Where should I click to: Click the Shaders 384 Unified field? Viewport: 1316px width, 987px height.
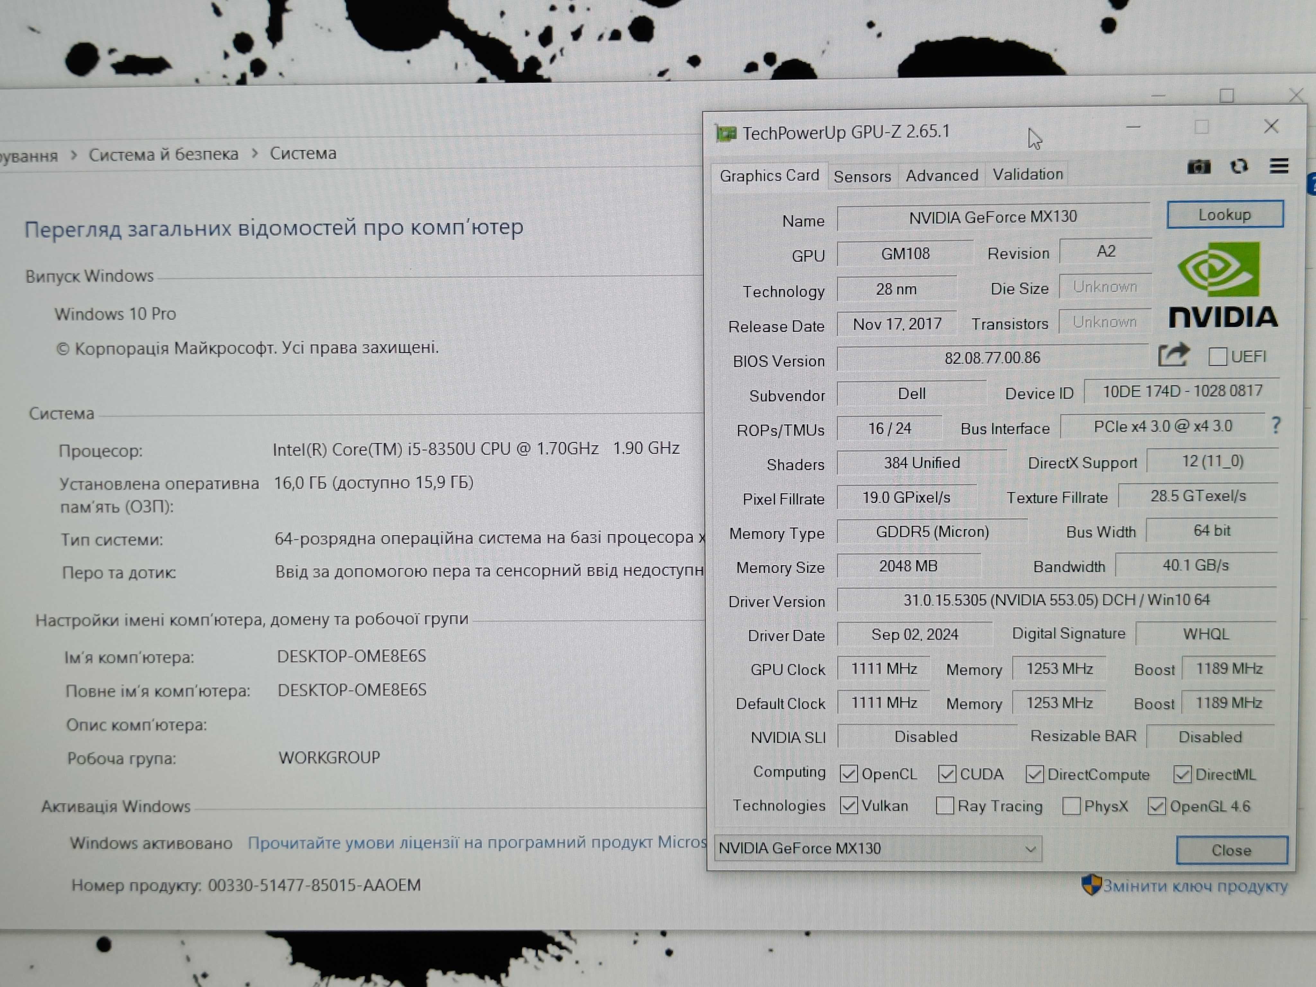pyautogui.click(x=921, y=463)
